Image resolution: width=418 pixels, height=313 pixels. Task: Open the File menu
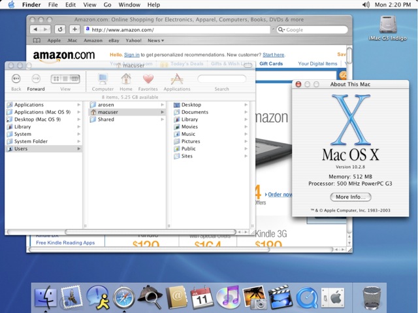pos(53,5)
